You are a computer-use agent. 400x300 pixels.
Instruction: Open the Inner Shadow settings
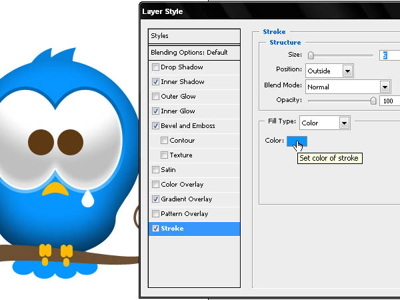point(183,81)
